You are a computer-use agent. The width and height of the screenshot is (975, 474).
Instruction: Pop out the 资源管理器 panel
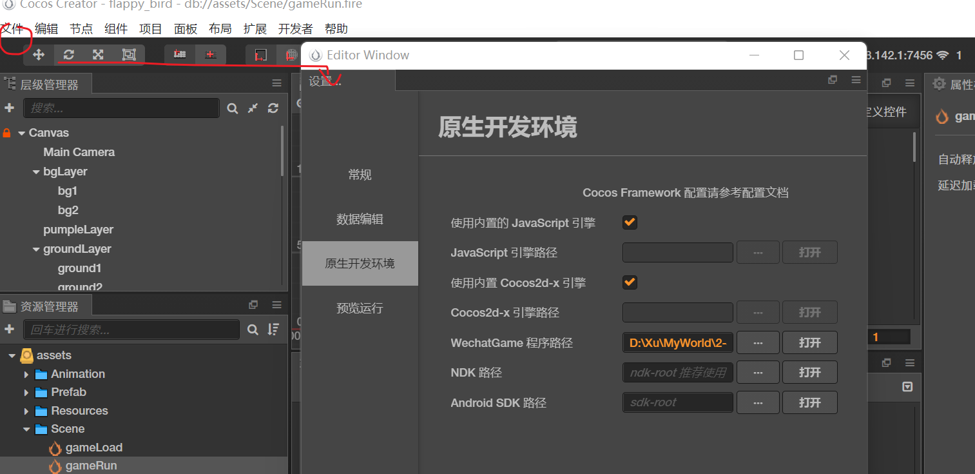tap(253, 304)
